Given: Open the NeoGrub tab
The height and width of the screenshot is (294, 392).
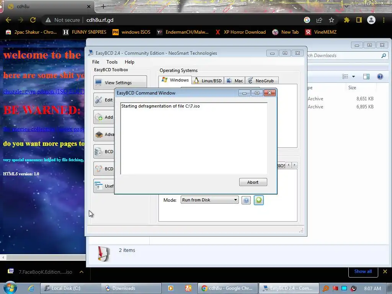Looking at the screenshot, I should [x=261, y=80].
